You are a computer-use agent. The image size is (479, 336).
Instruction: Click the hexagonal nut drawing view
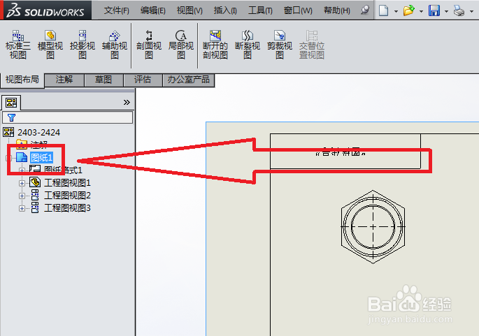(373, 227)
